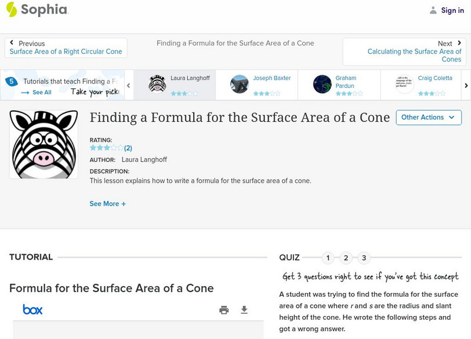Click the download icon in Box viewer

click(244, 310)
